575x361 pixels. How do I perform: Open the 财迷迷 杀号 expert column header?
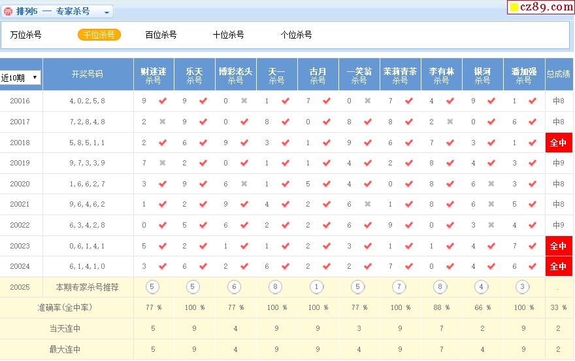153,75
